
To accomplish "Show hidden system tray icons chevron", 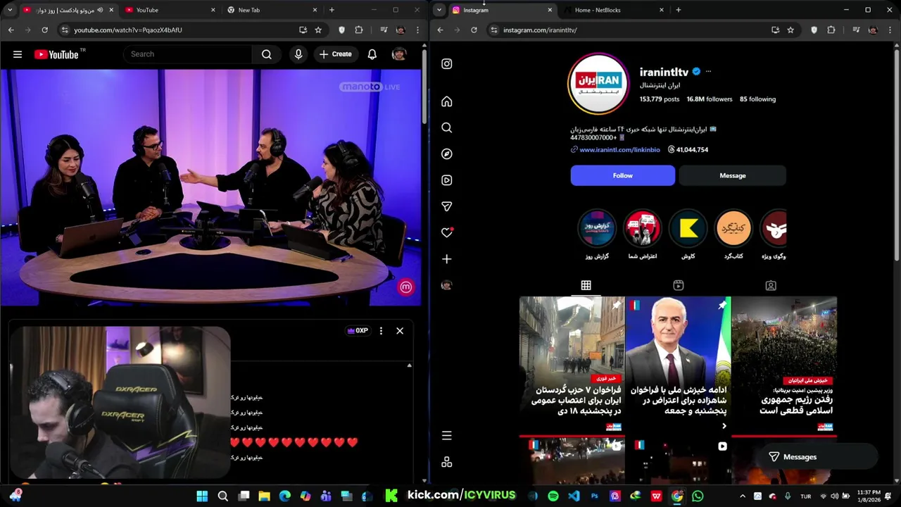I will [x=744, y=496].
